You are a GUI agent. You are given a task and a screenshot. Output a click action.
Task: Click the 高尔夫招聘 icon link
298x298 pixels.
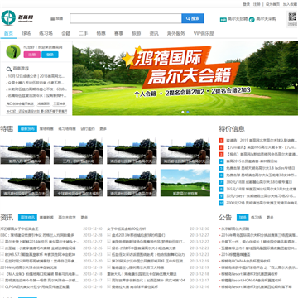[x=233, y=19]
